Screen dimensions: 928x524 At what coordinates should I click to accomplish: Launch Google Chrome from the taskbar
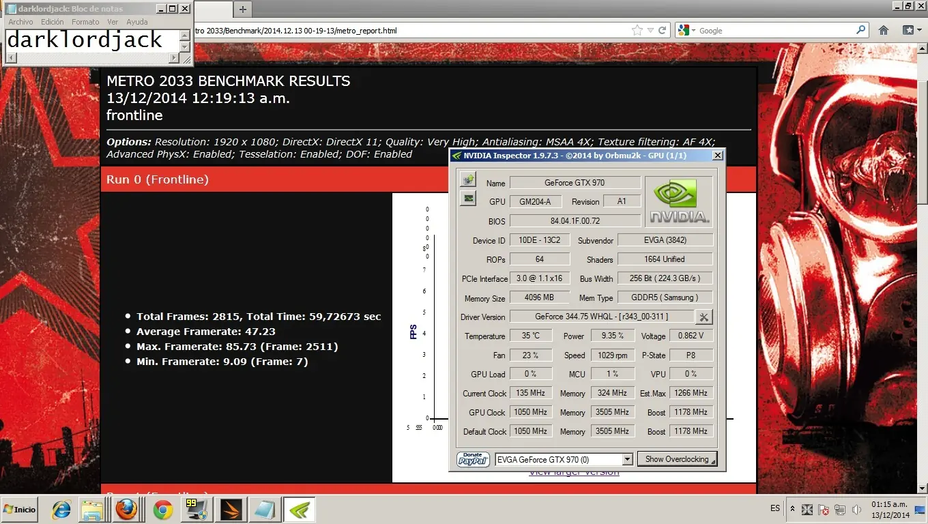click(x=162, y=510)
